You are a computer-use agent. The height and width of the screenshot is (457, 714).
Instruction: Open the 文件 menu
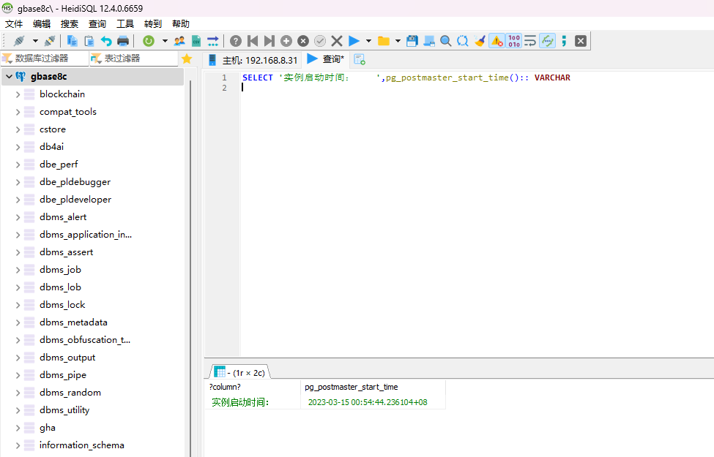pyautogui.click(x=14, y=23)
